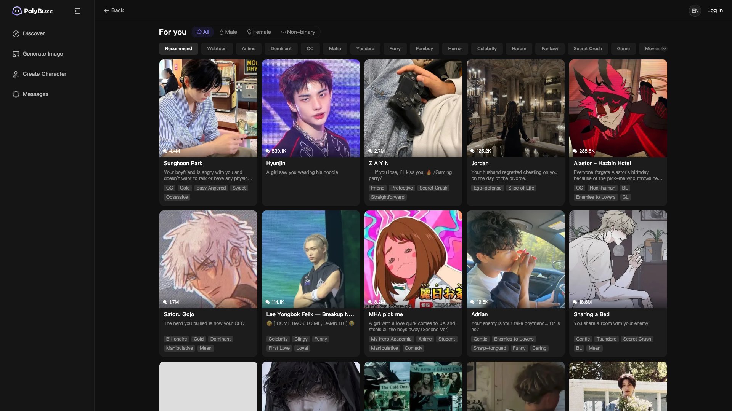Click the Non-human tag on Alastor
The height and width of the screenshot is (411, 732).
click(x=602, y=188)
